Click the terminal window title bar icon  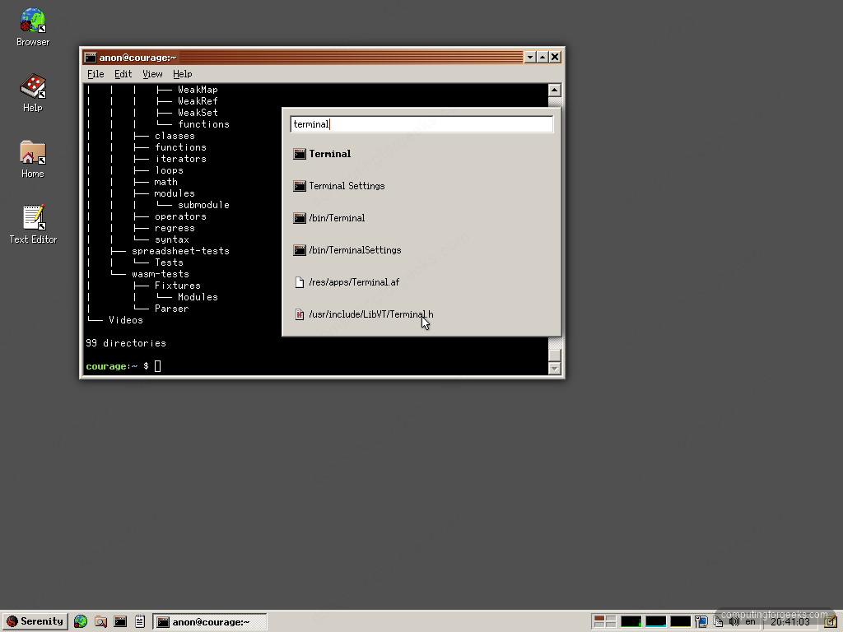pos(91,58)
